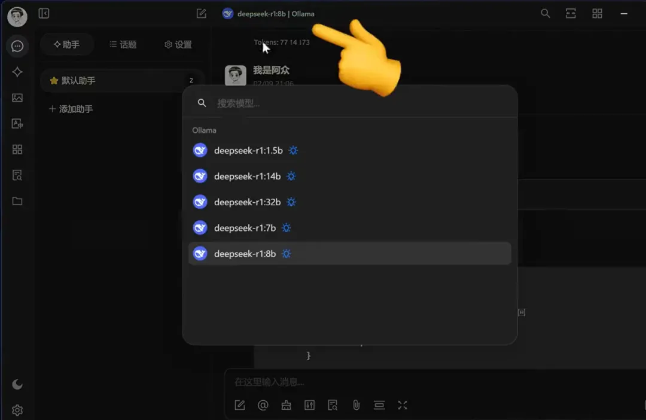
Task: Open settings gear in sidebar bottom
Action: 17,410
